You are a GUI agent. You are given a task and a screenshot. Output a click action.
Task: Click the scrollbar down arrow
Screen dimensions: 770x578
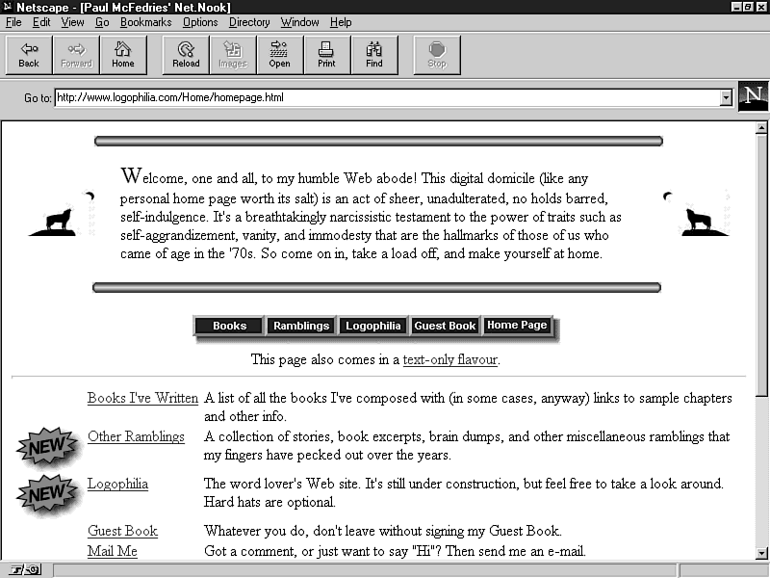[761, 553]
